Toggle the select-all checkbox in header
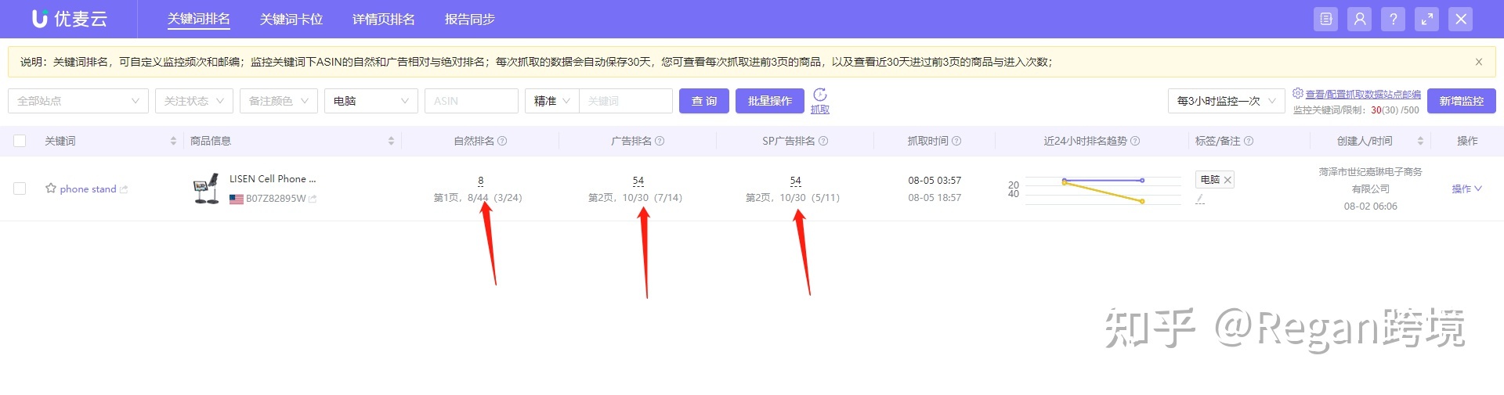The width and height of the screenshot is (1504, 395). 20,141
